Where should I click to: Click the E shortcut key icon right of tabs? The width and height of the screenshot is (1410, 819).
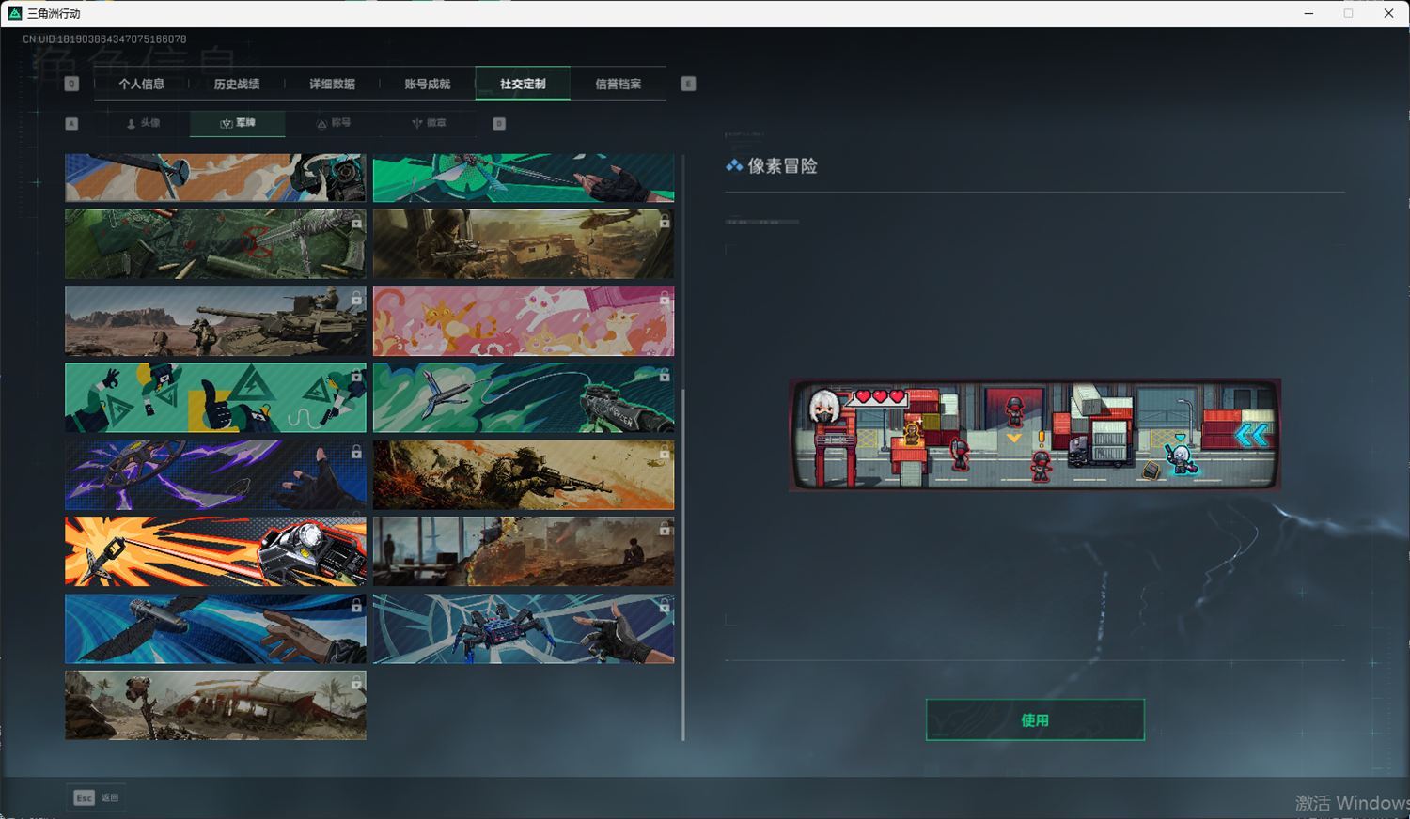pos(688,84)
